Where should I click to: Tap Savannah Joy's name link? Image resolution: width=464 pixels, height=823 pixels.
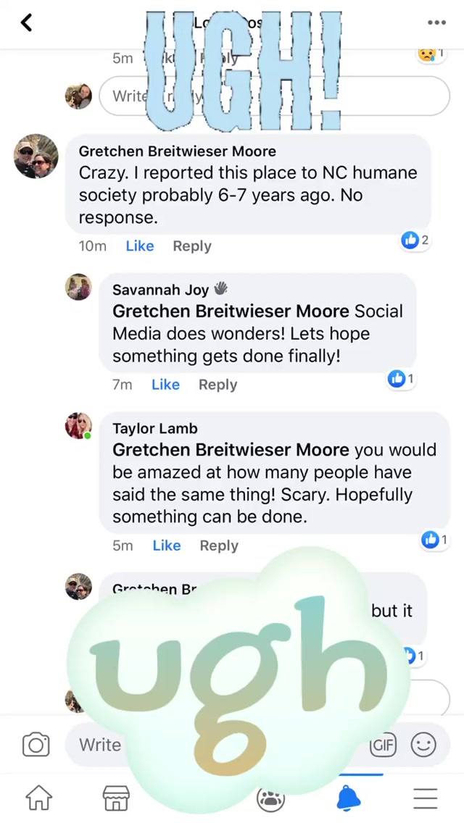[x=160, y=290]
